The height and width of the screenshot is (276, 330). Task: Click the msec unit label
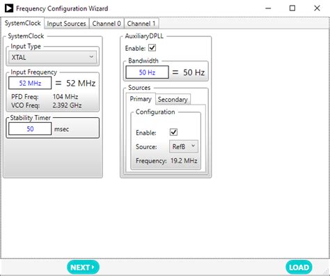(x=61, y=129)
